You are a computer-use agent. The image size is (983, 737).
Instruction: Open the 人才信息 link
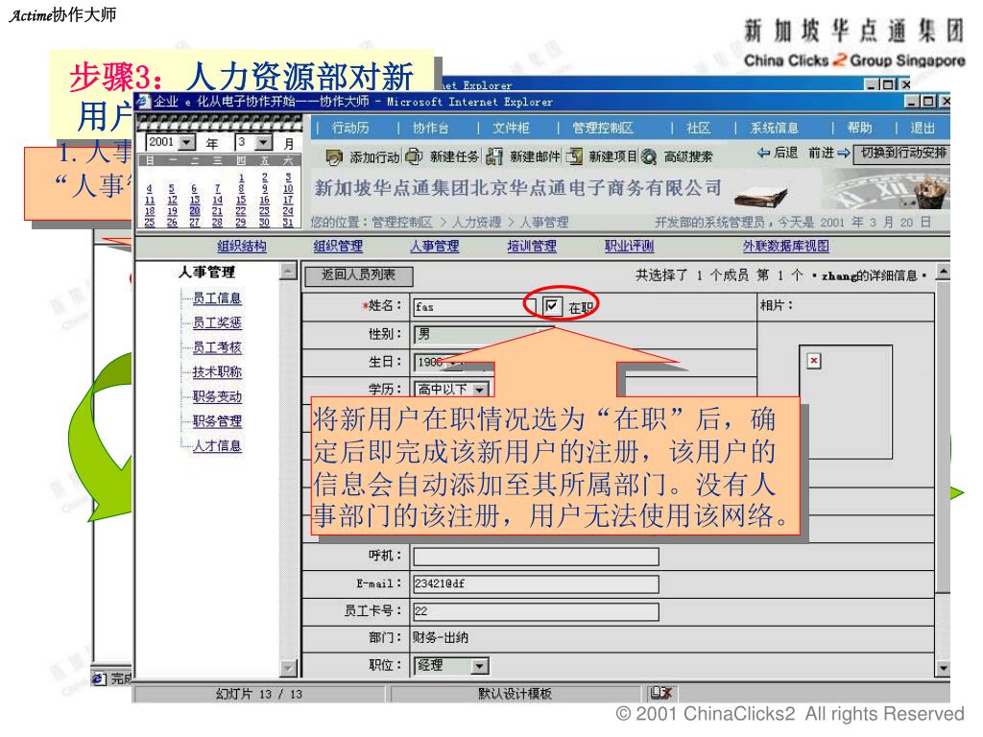[x=217, y=445]
